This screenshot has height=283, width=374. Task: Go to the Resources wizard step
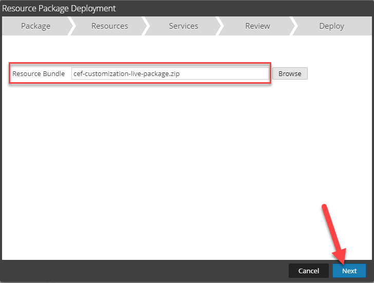109,26
